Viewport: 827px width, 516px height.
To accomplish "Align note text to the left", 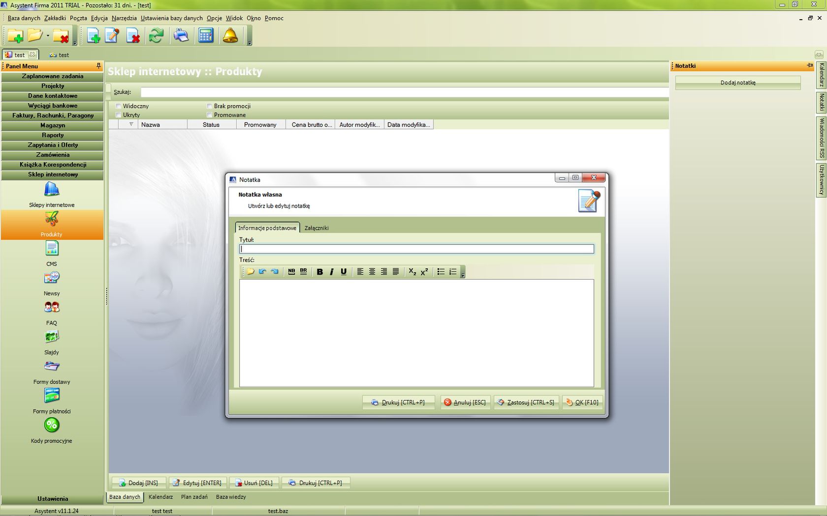I will (x=360, y=272).
